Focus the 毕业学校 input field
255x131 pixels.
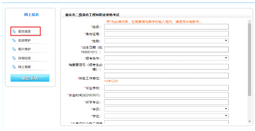click(166, 88)
